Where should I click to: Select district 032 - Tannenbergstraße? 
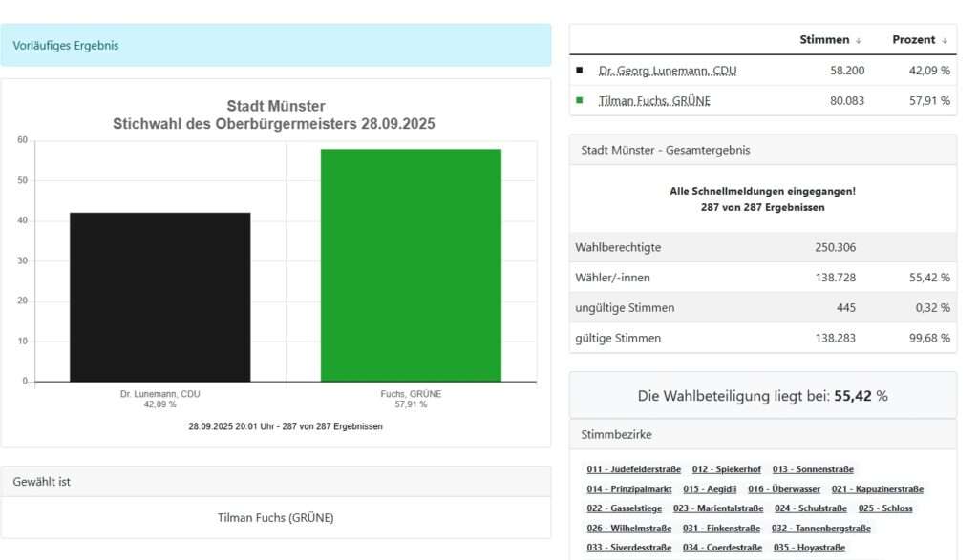[x=820, y=529]
